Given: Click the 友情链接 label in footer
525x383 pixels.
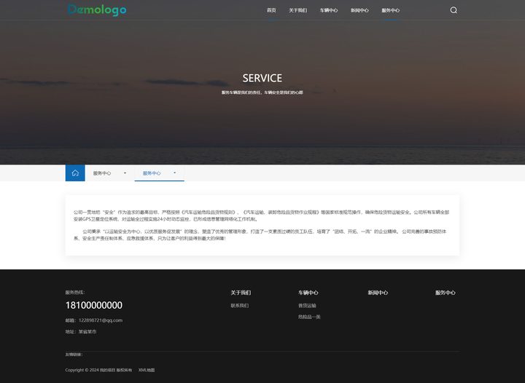Looking at the screenshot, I should (74, 355).
